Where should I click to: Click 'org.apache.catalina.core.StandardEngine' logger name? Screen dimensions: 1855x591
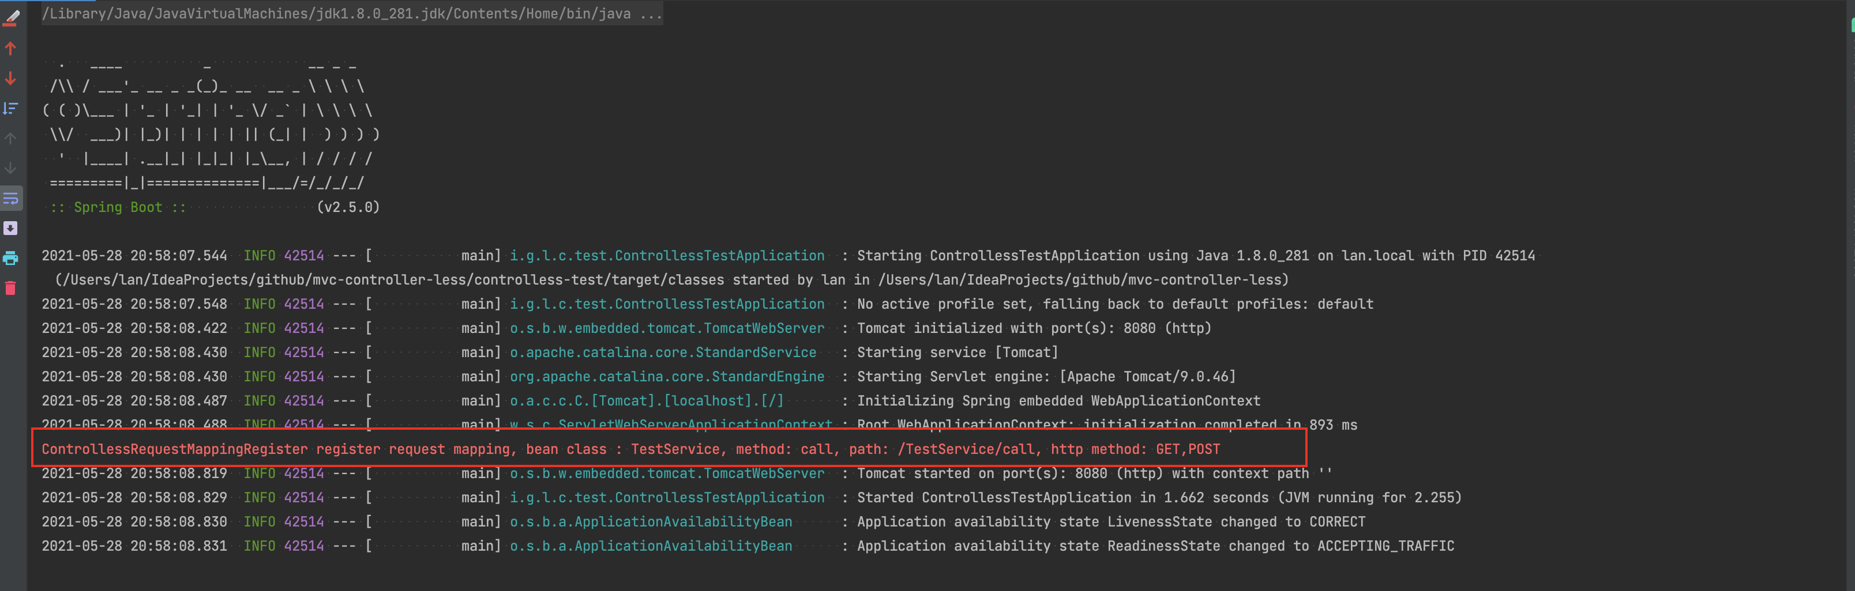[x=667, y=377]
